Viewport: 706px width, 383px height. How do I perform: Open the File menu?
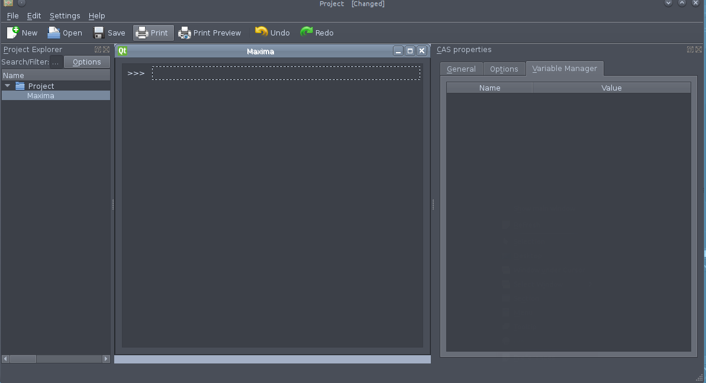[x=12, y=16]
